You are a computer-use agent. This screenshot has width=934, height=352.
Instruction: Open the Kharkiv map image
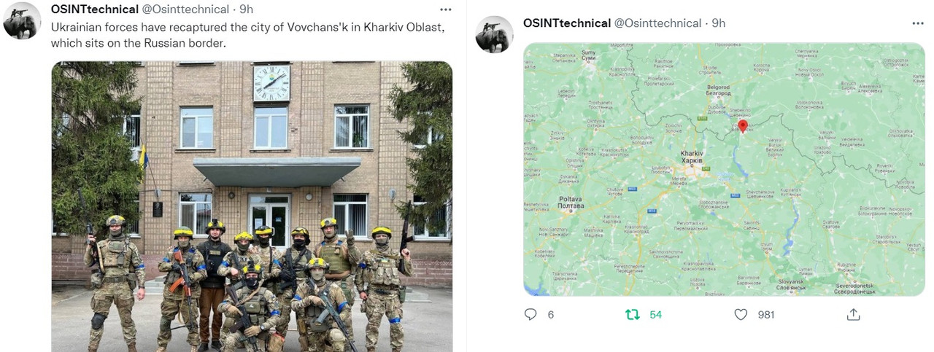pos(724,169)
